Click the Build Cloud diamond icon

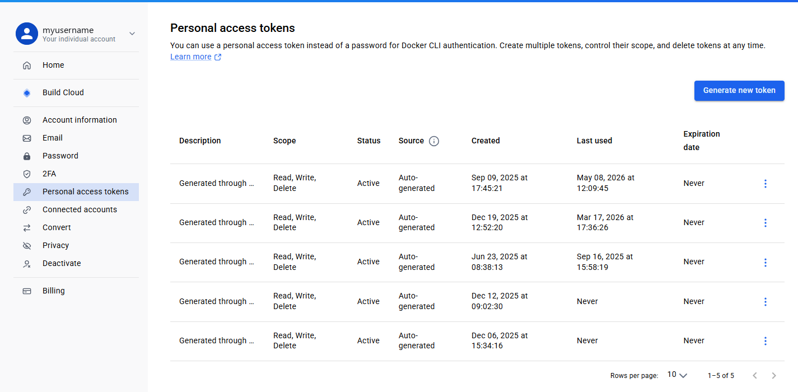click(x=27, y=93)
